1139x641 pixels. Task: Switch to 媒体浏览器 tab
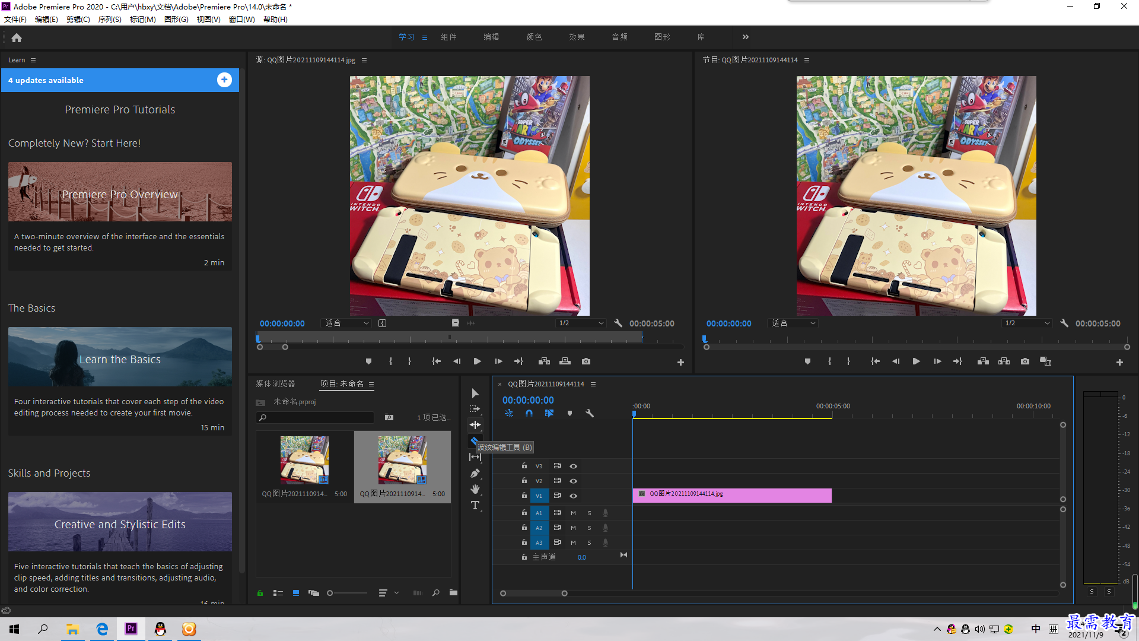275,384
